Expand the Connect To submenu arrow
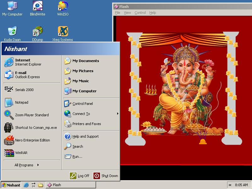The width and height of the screenshot is (252, 189). (x=117, y=114)
